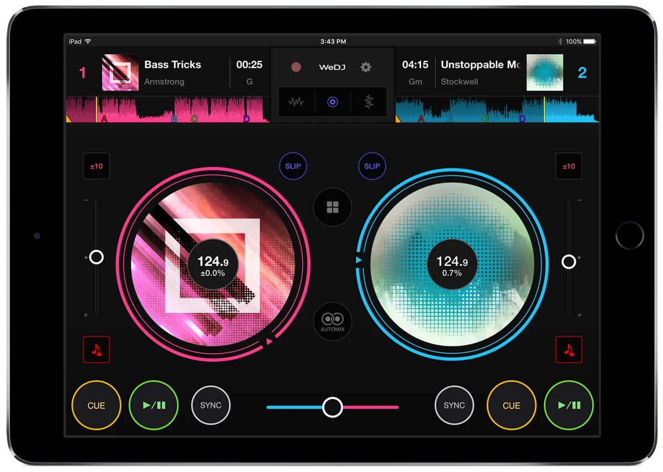Select the jog wheel view tab
This screenshot has width=663, height=472.
332,102
